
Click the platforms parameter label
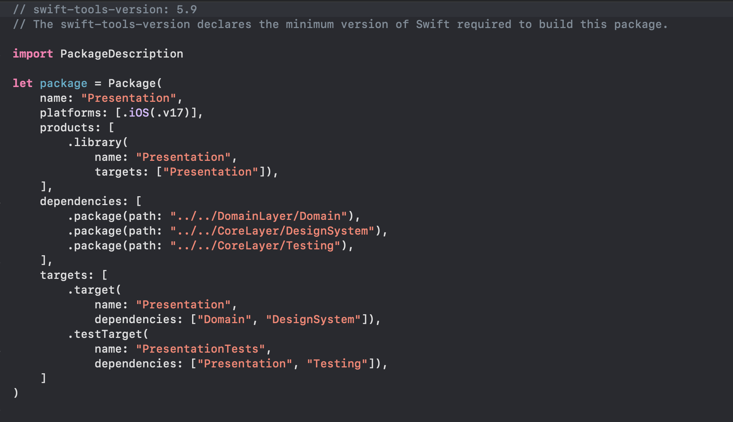70,113
